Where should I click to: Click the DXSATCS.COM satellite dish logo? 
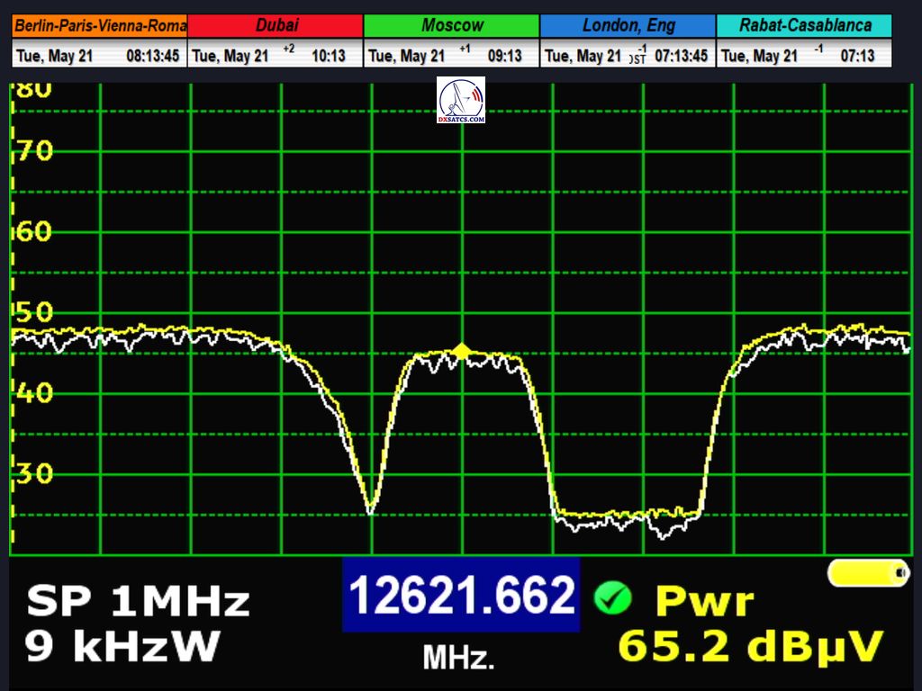[460, 99]
